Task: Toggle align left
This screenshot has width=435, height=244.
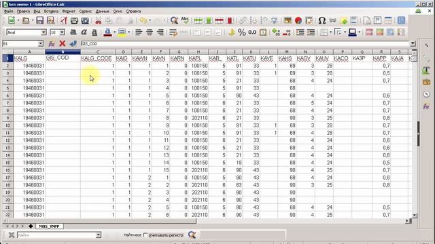Action: [x=139, y=33]
